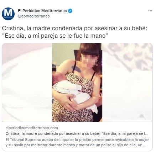The image size is (156, 152).
Task: Click the blue verified badge icon
Action: 70,11
